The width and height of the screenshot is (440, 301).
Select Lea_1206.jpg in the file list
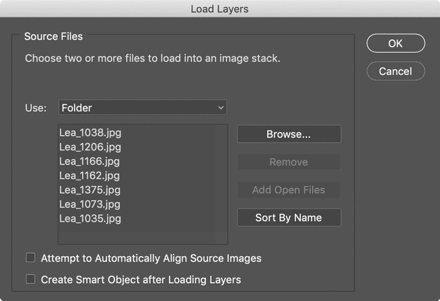pos(137,147)
